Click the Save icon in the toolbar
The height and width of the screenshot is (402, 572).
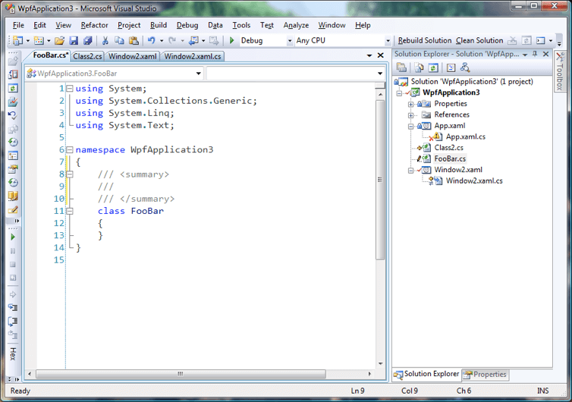(74, 41)
